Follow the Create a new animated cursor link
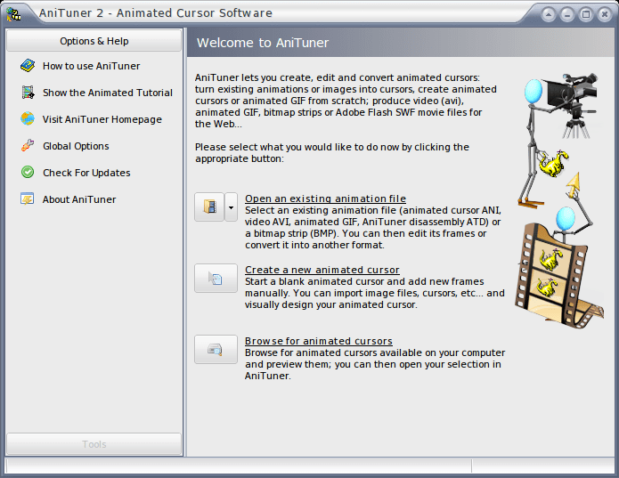The width and height of the screenshot is (619, 478). pyautogui.click(x=322, y=270)
